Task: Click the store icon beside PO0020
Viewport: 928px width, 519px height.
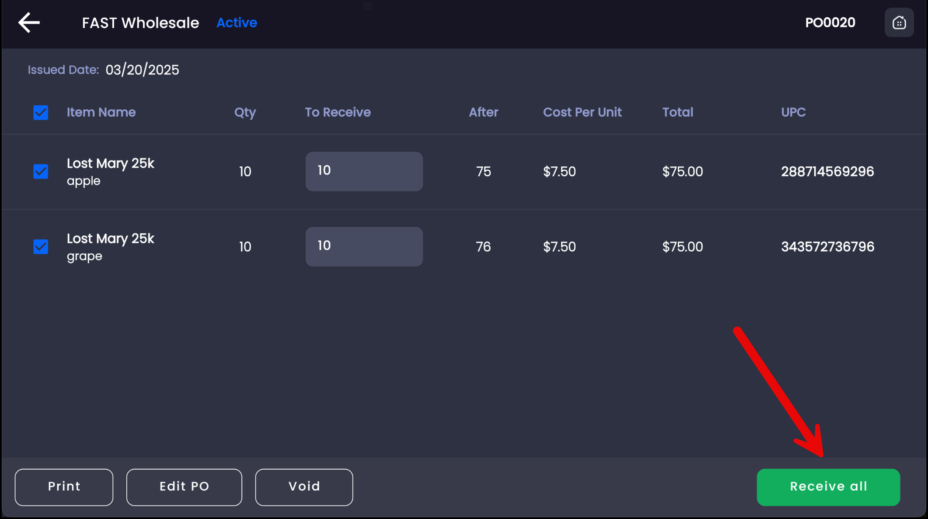Action: [x=899, y=22]
